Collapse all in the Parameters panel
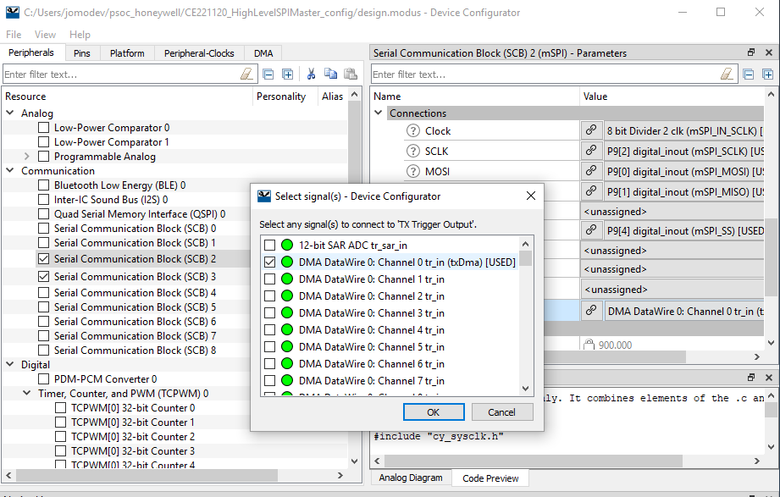Viewport: 780px width, 497px height. [749, 75]
